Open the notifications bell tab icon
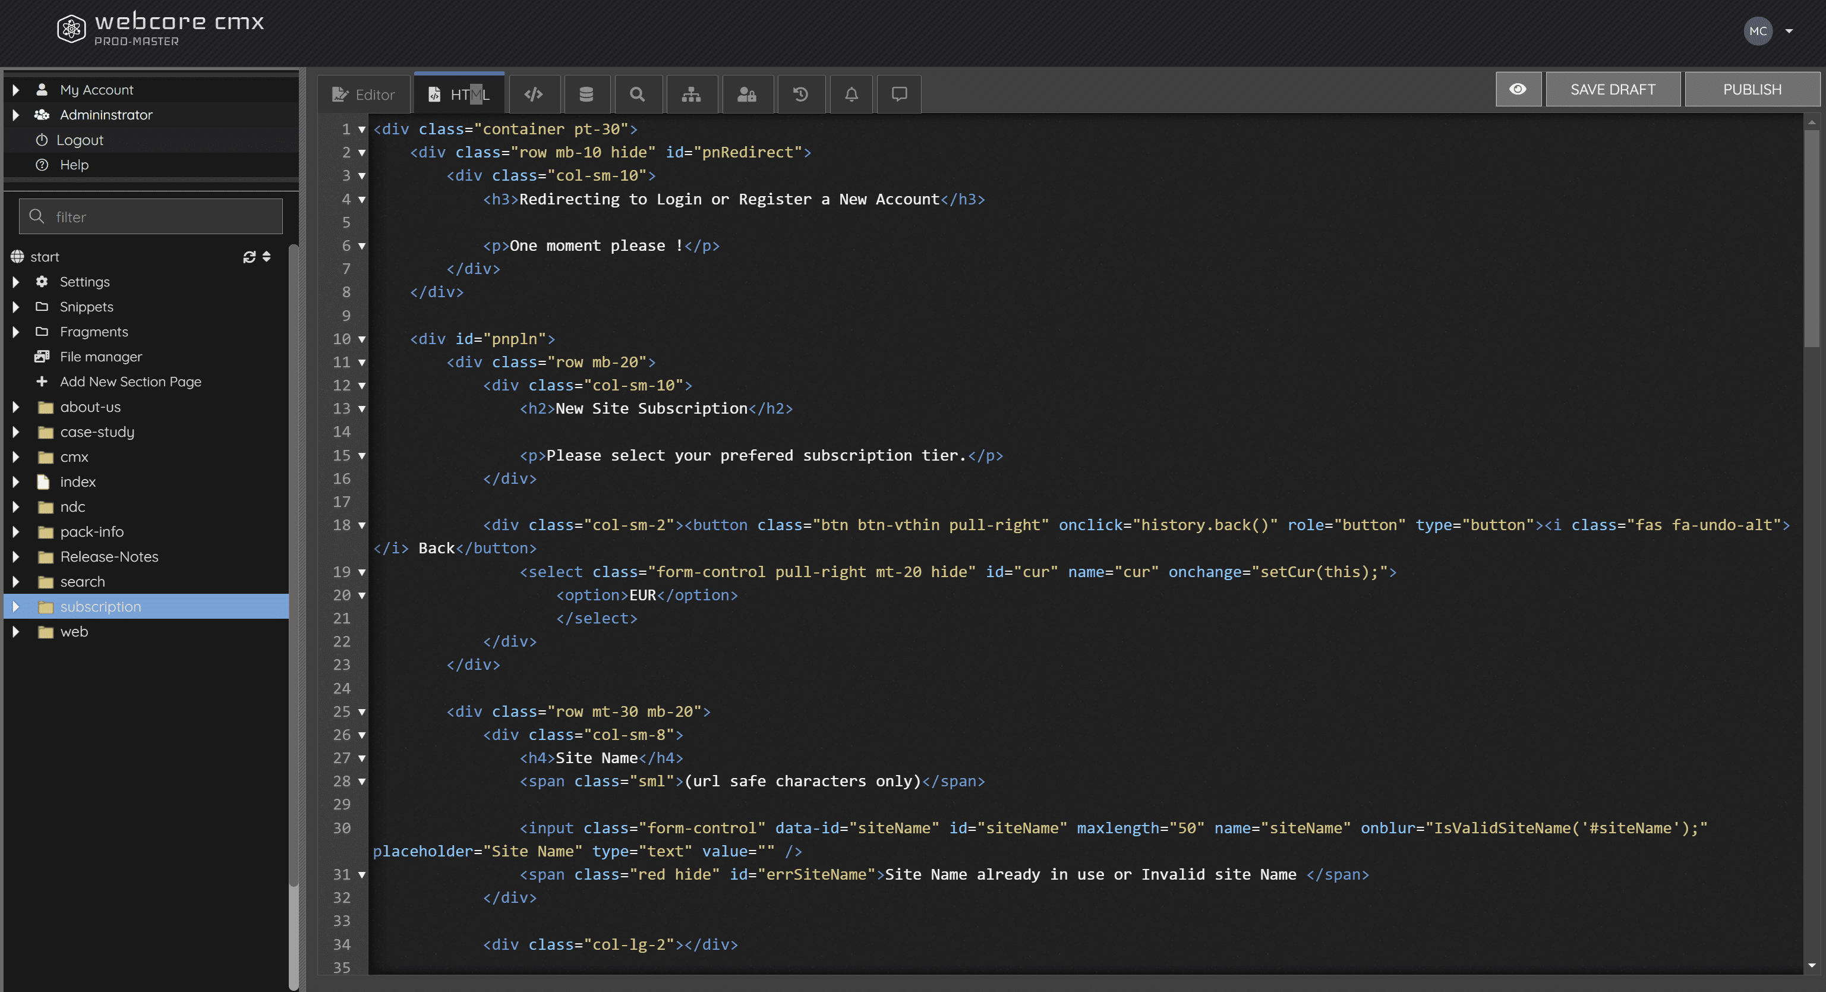The height and width of the screenshot is (992, 1826). pos(851,93)
